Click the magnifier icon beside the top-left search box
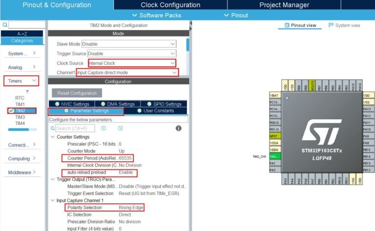375x231 pixels. point(4,24)
